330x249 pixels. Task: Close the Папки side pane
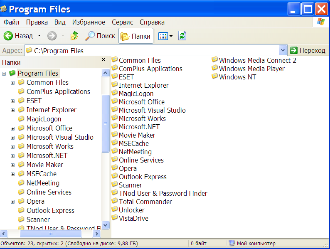103,60
